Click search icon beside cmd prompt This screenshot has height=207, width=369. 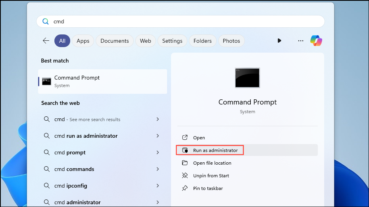(x=46, y=152)
